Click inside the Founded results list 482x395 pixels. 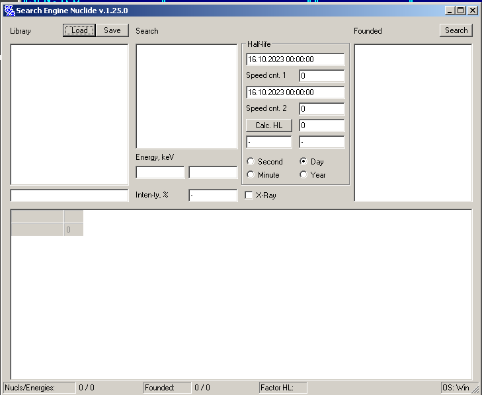[x=413, y=122]
